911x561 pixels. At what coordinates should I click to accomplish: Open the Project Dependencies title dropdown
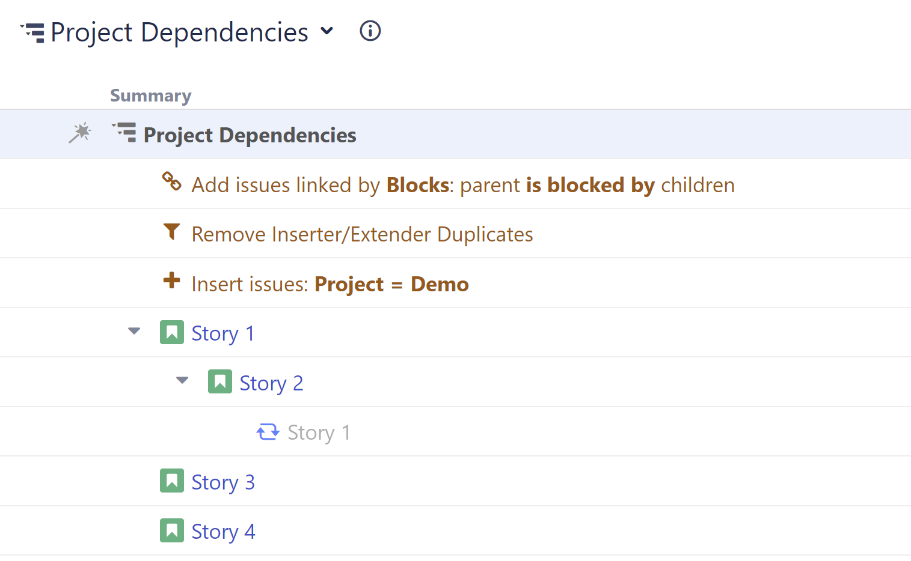[326, 32]
